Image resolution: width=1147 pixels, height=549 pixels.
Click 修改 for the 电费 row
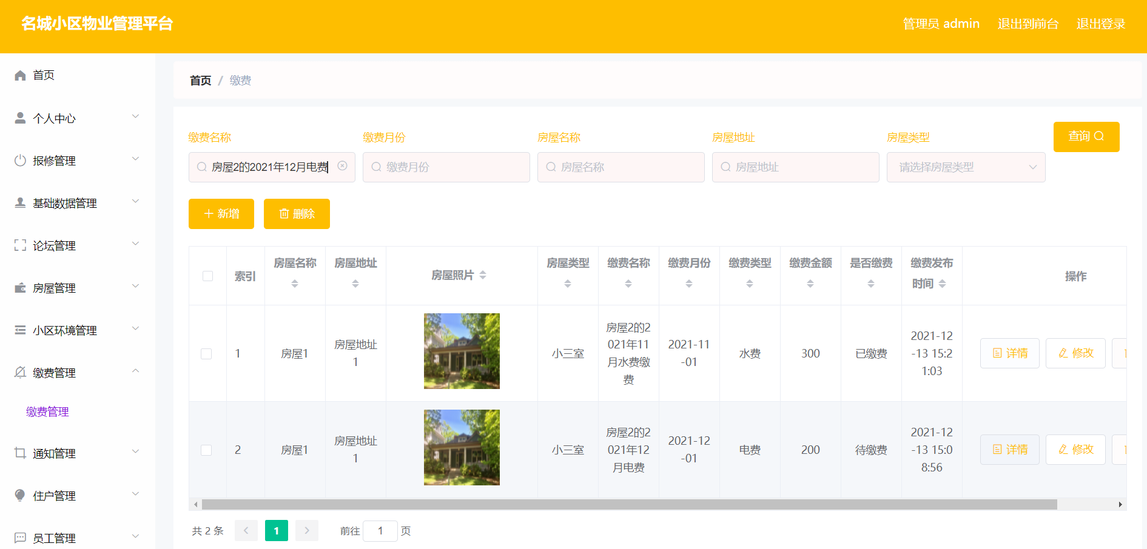coord(1075,450)
